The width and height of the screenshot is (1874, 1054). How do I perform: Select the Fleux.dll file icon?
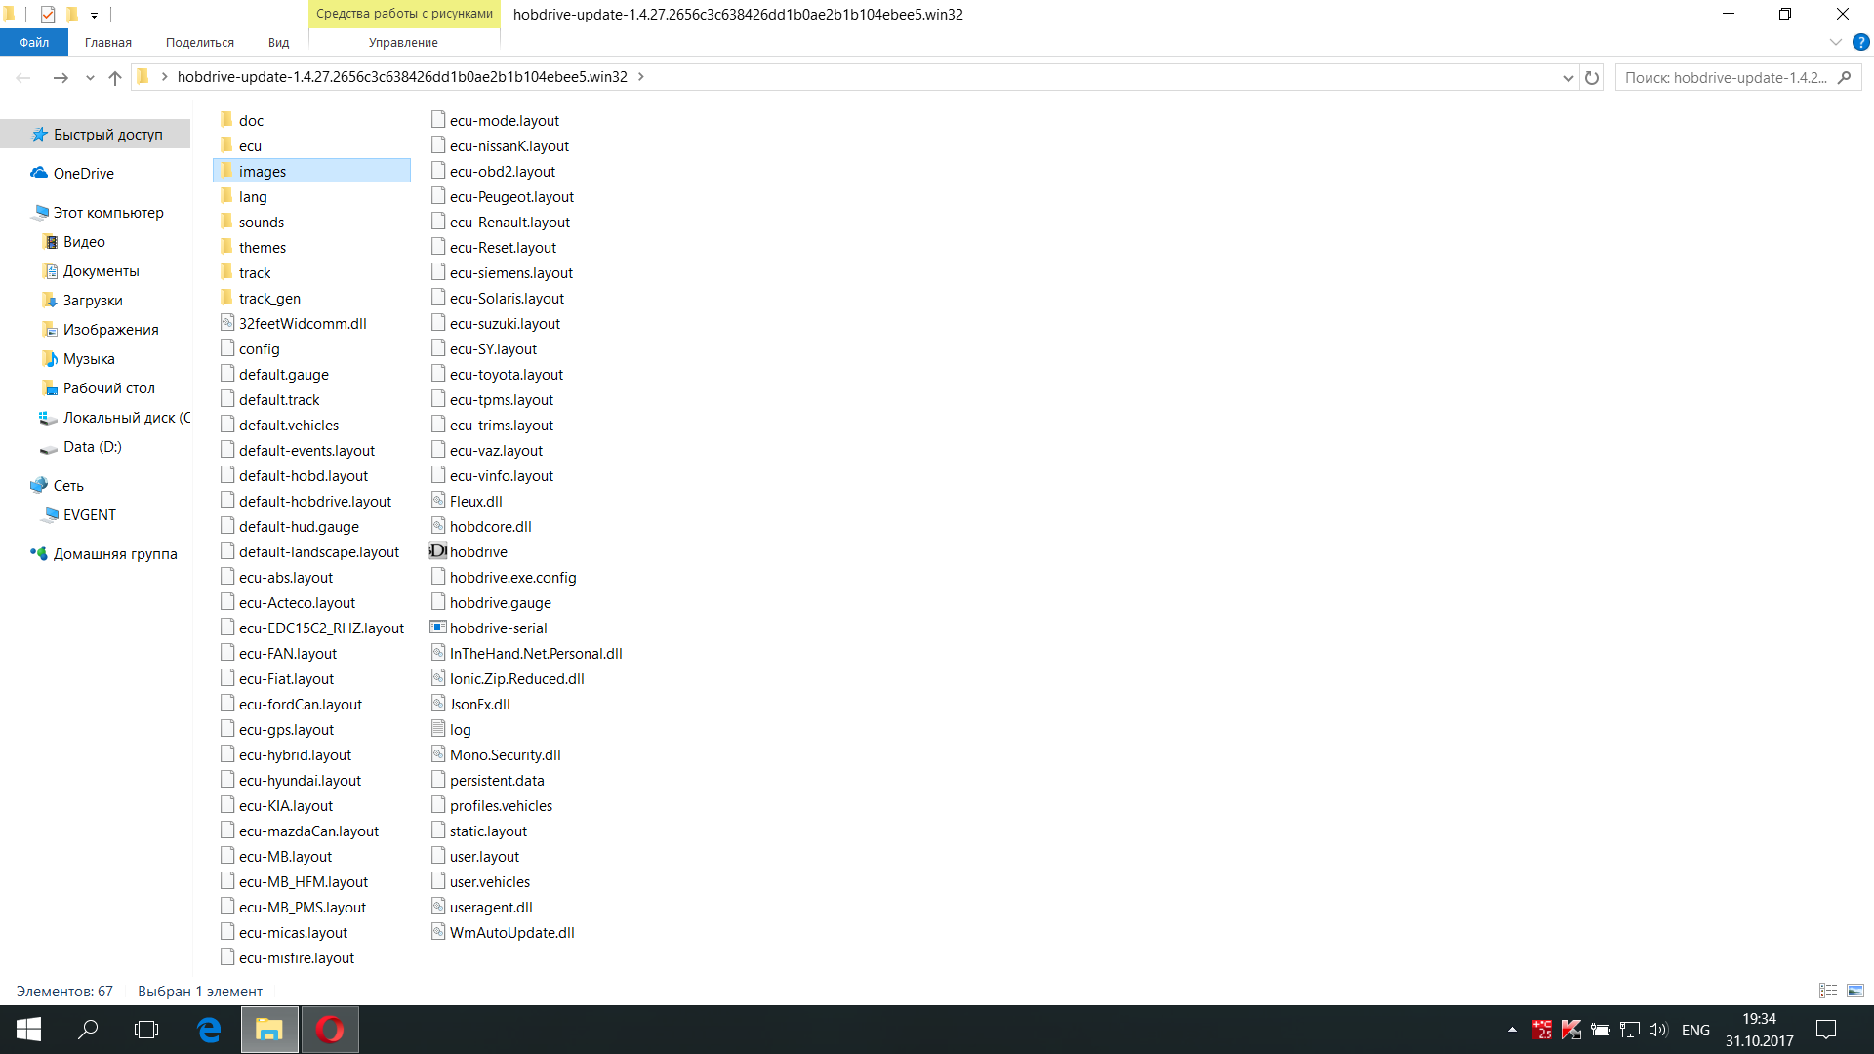coord(438,501)
